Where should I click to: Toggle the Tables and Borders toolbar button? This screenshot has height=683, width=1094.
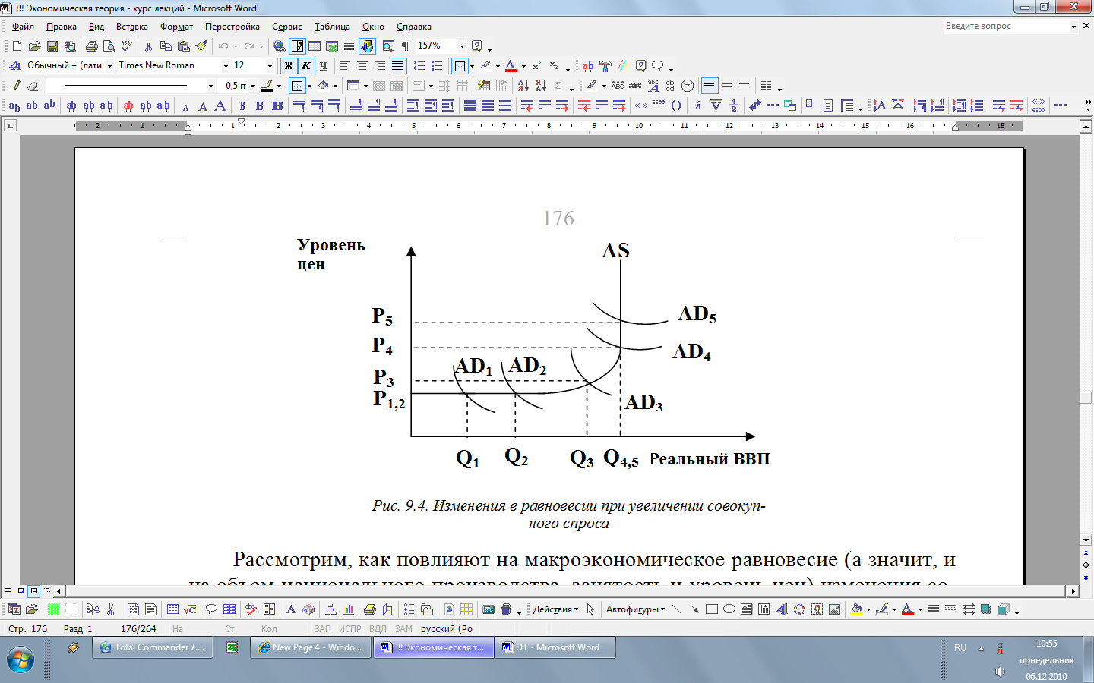pyautogui.click(x=297, y=46)
